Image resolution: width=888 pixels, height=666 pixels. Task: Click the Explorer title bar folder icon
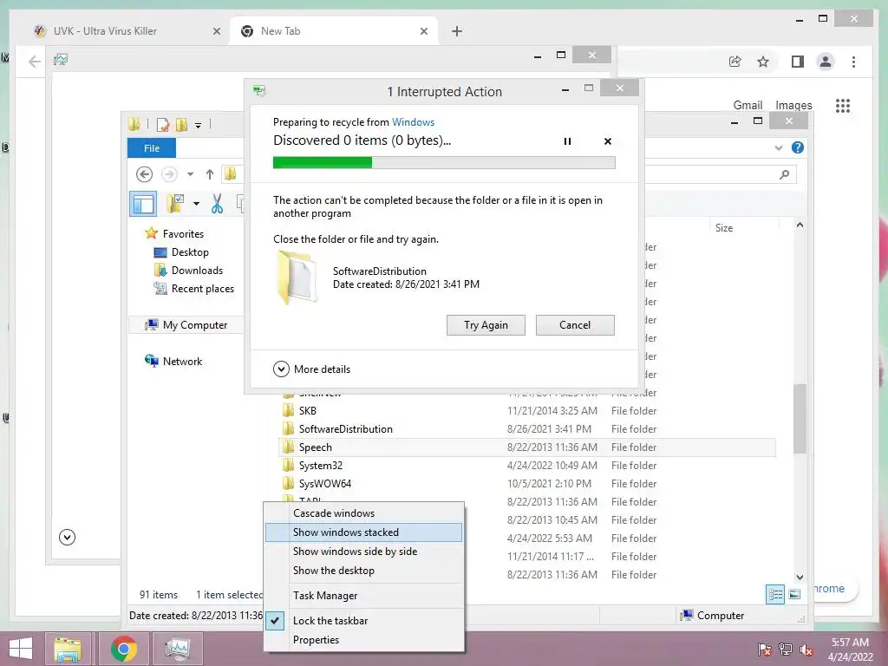[x=134, y=124]
